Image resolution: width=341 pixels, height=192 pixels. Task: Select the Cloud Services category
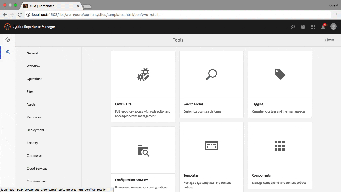37,169
